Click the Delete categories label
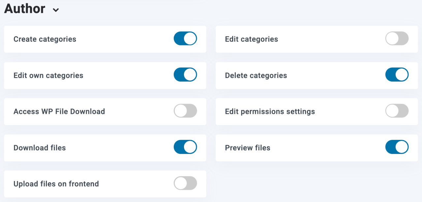This screenshot has height=202, width=422. [x=256, y=75]
